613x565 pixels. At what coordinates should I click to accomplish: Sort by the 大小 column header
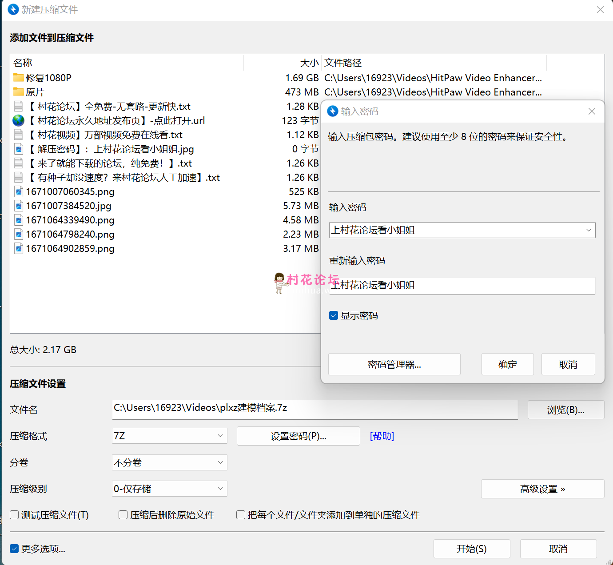click(x=309, y=63)
